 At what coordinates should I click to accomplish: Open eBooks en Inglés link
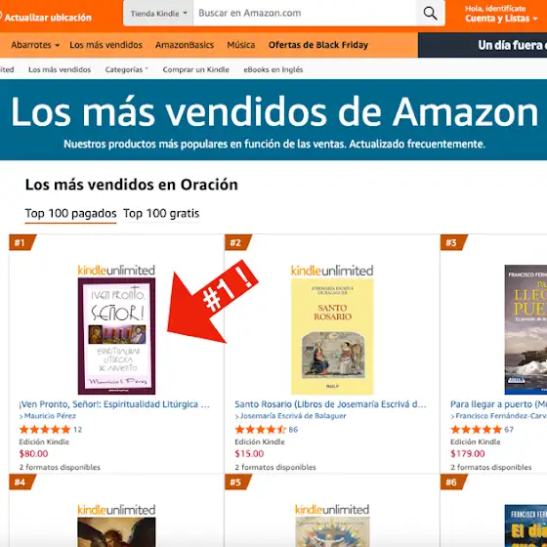[x=273, y=69]
